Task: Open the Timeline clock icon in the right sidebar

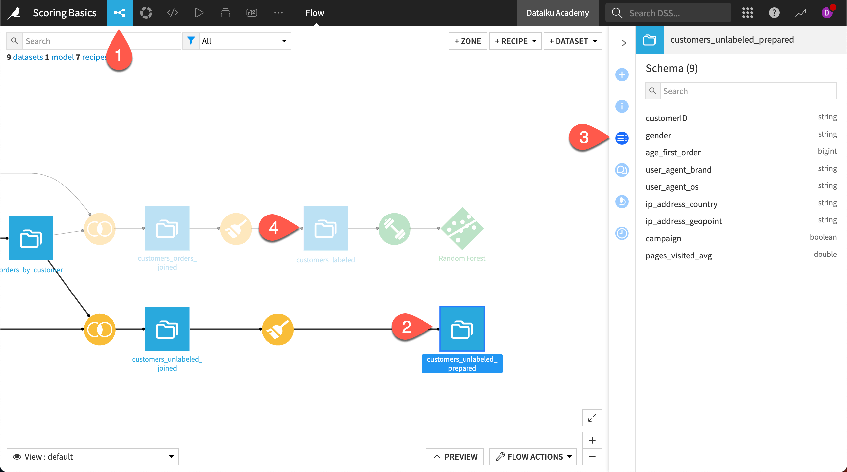Action: tap(622, 233)
